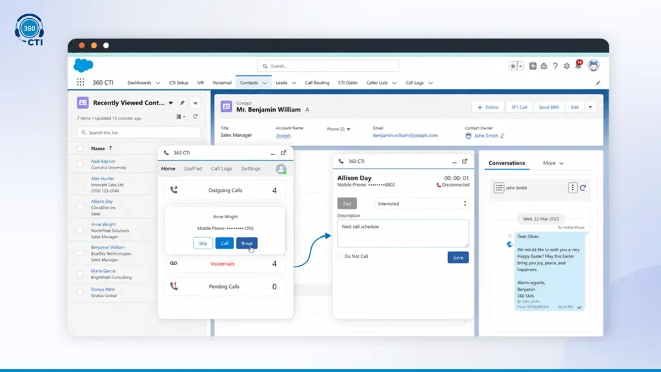The width and height of the screenshot is (661, 372).
Task: Select the Aadi Kapoor row checkbox
Action: (80, 164)
